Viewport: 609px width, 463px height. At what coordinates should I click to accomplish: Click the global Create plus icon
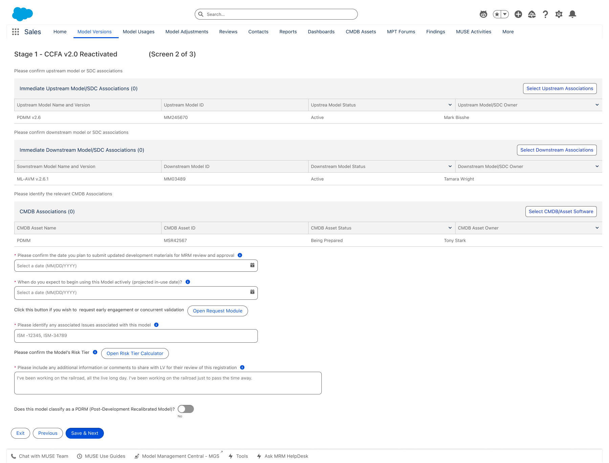coord(518,14)
